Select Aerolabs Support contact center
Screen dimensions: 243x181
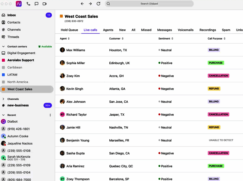pos(21,60)
